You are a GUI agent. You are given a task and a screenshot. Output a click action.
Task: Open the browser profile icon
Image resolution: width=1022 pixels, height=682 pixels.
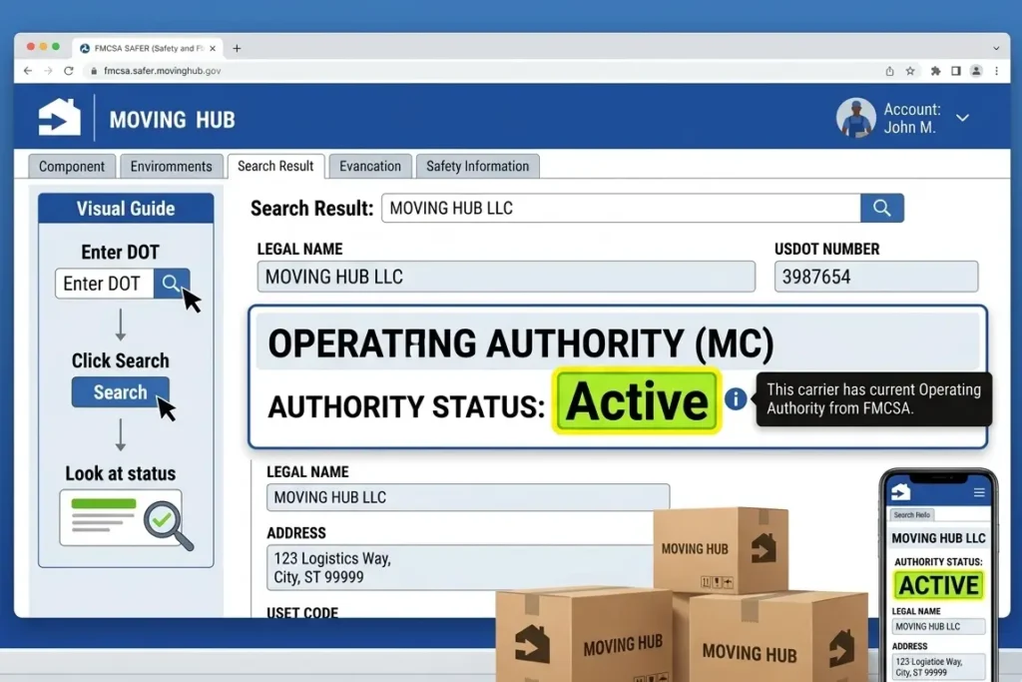click(976, 71)
